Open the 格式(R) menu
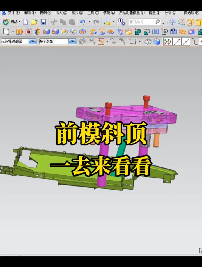 pos(77,13)
